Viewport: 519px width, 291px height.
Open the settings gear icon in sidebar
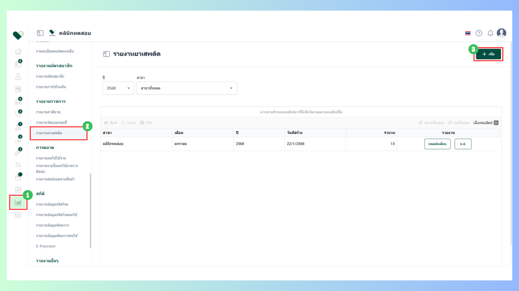click(x=18, y=215)
